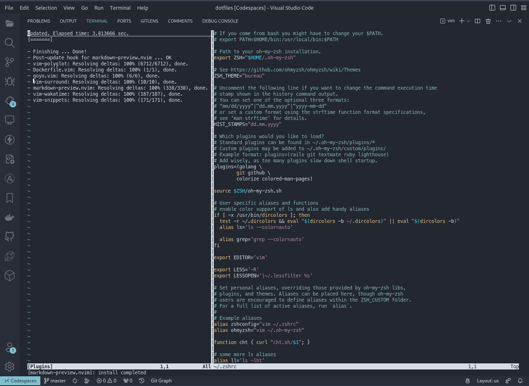Image resolution: width=529 pixels, height=386 pixels.
Task: Open the GitHub Pull Requests sidebar icon
Action: [10, 237]
